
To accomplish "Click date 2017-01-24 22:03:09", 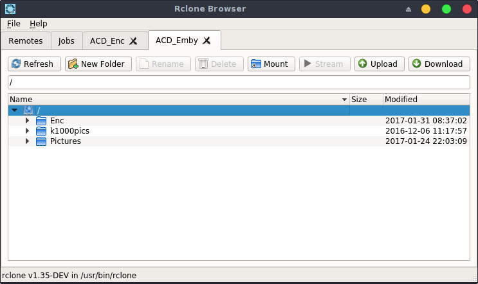I will pyautogui.click(x=426, y=141).
